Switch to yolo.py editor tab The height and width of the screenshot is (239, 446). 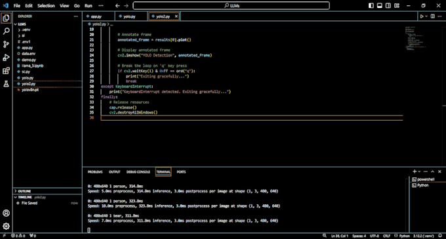click(x=131, y=16)
